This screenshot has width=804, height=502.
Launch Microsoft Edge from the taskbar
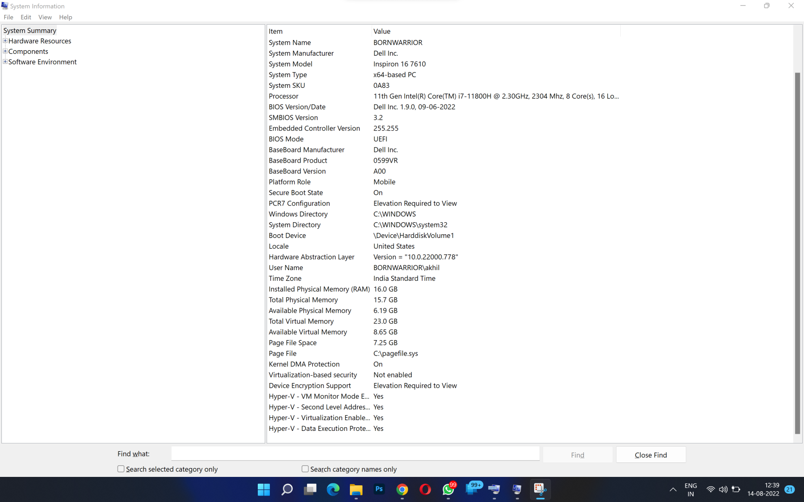[x=333, y=489]
